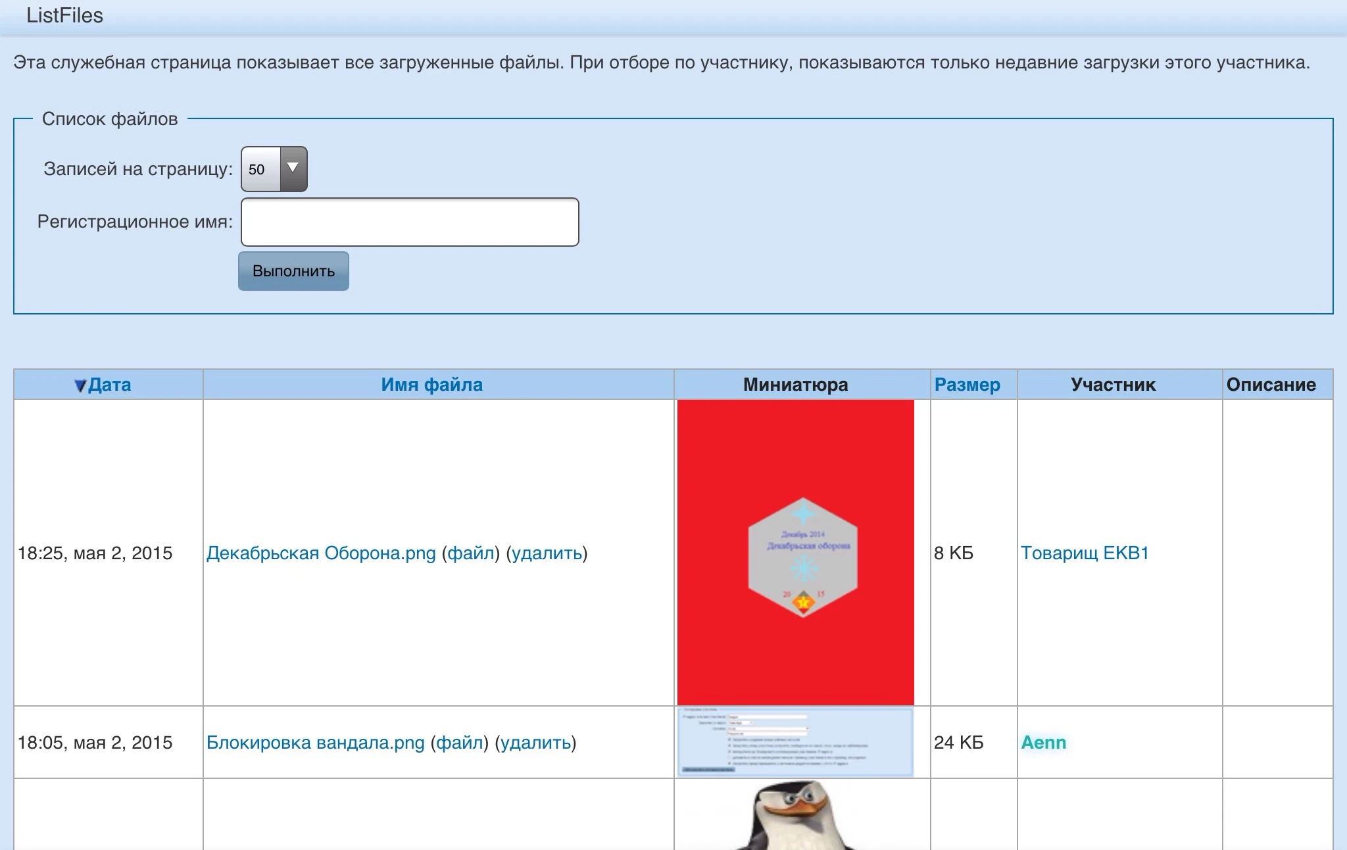The image size is (1347, 850).
Task: Click the Миниатюра column header
Action: (795, 385)
